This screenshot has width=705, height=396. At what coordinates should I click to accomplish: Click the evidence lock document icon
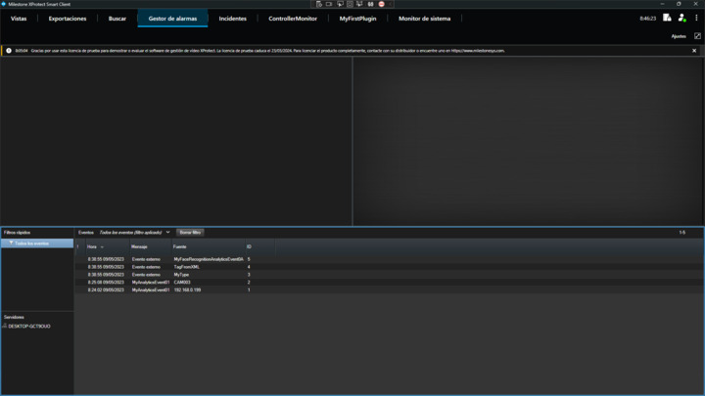667,18
